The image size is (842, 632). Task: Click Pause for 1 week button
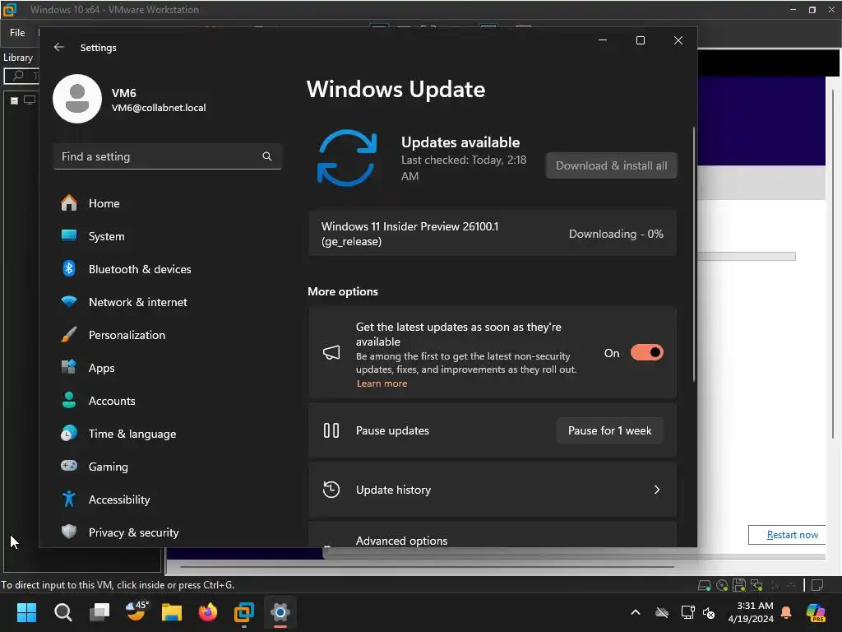pyautogui.click(x=609, y=430)
